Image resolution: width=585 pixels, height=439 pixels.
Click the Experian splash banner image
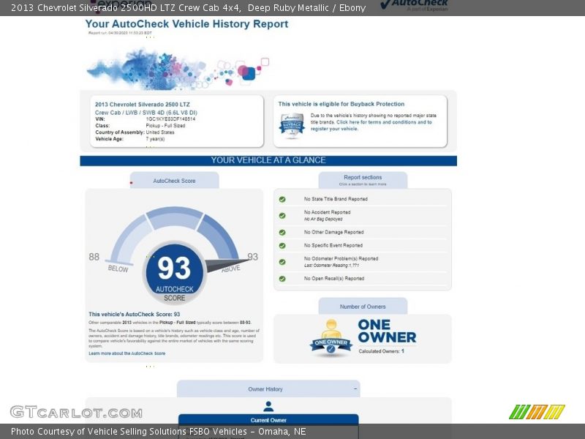coord(178,69)
